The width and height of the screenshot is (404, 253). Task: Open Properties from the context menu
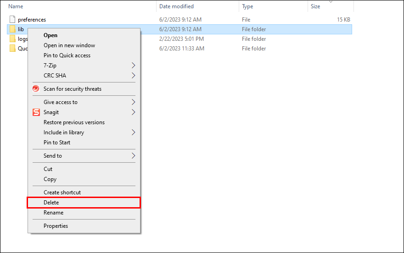(x=56, y=226)
